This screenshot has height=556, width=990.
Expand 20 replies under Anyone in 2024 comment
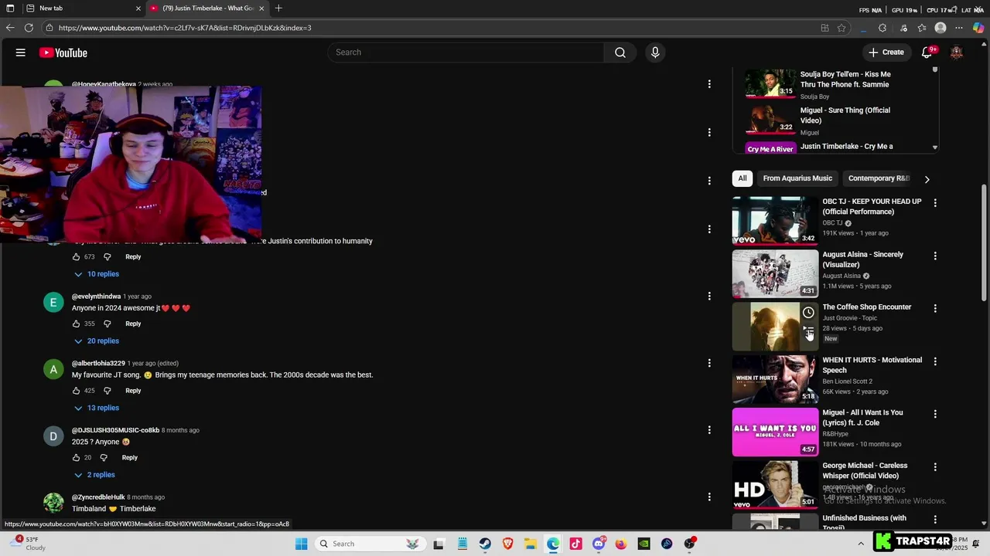(97, 341)
